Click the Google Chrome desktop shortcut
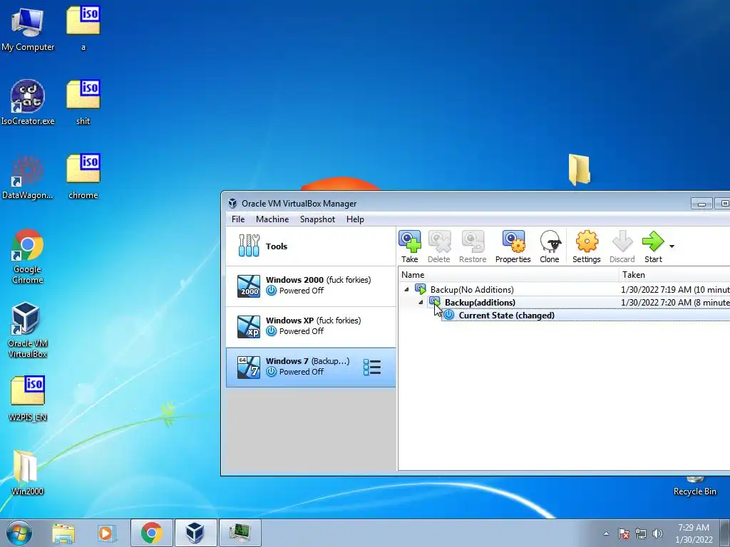This screenshot has height=547, width=730. (28, 256)
